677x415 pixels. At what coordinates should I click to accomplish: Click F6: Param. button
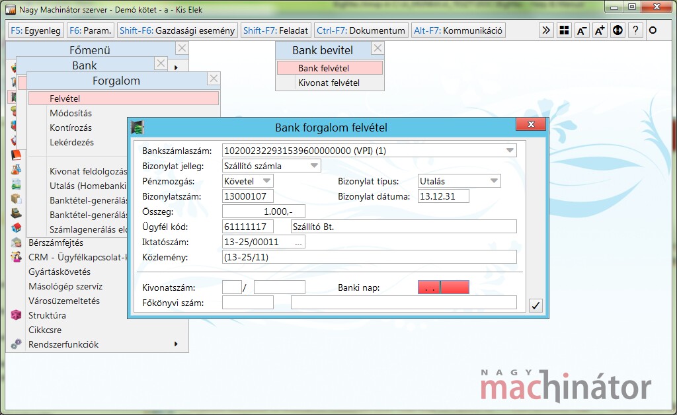(90, 30)
